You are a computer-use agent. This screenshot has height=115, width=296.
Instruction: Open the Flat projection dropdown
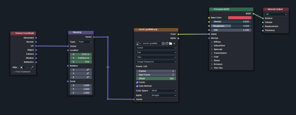coord(156,53)
